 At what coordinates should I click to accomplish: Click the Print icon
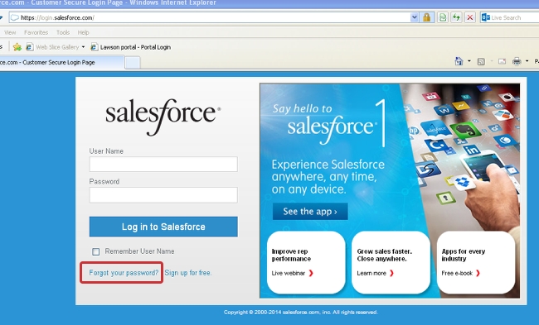517,62
